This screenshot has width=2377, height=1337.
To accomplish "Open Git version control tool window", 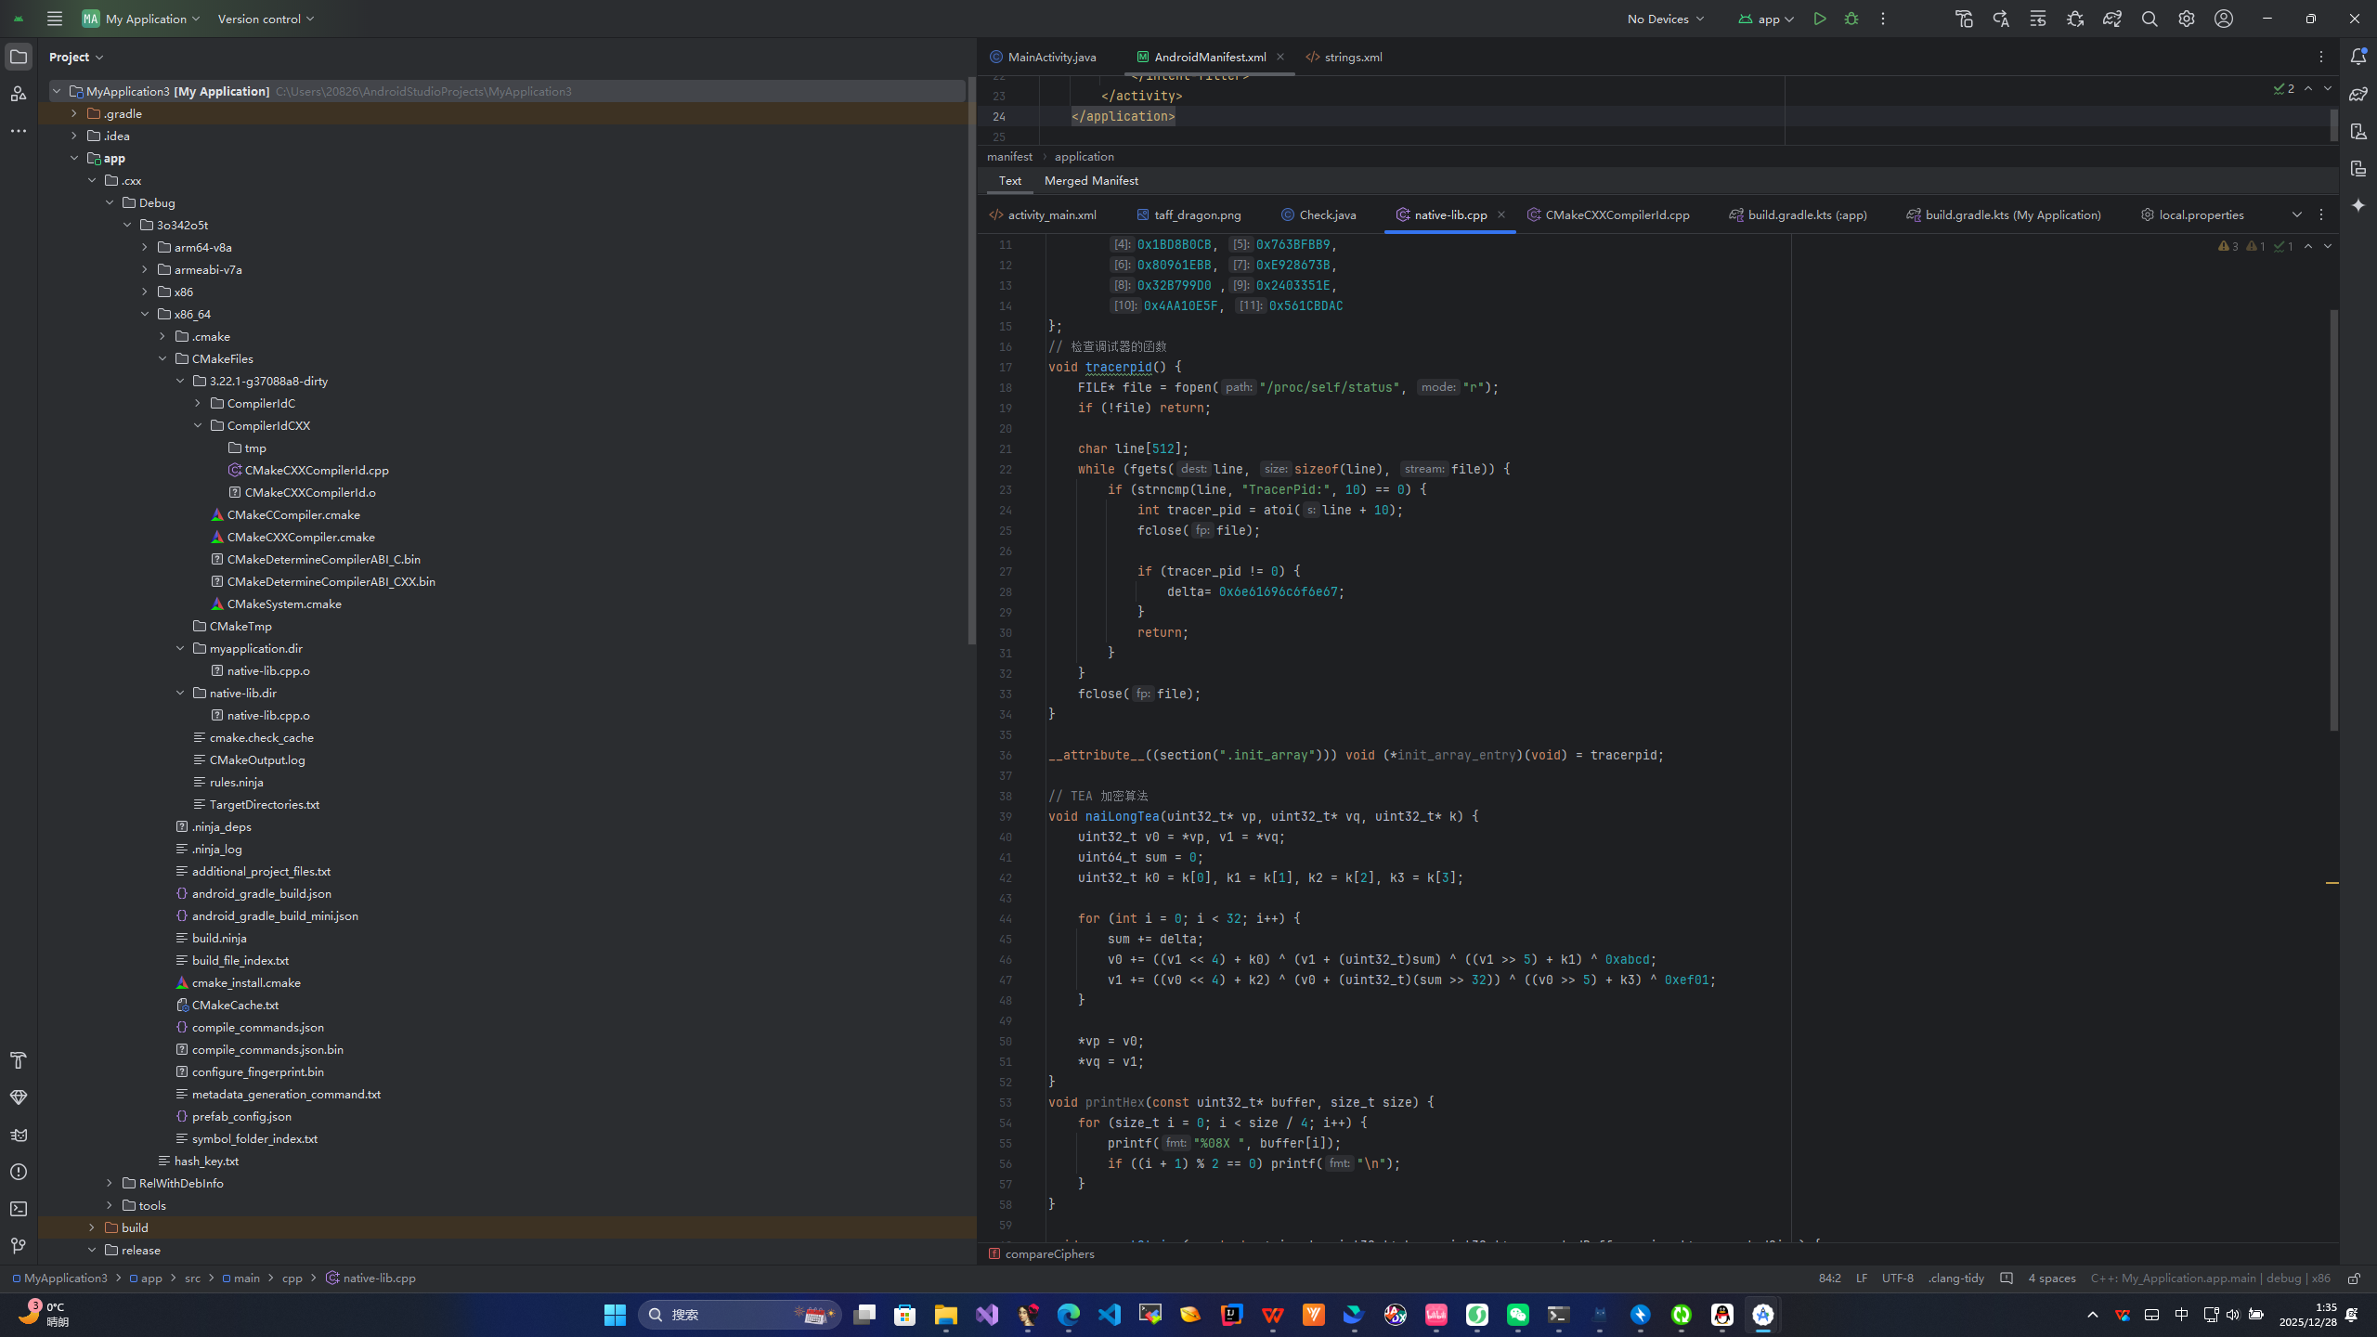I will click(x=19, y=1246).
